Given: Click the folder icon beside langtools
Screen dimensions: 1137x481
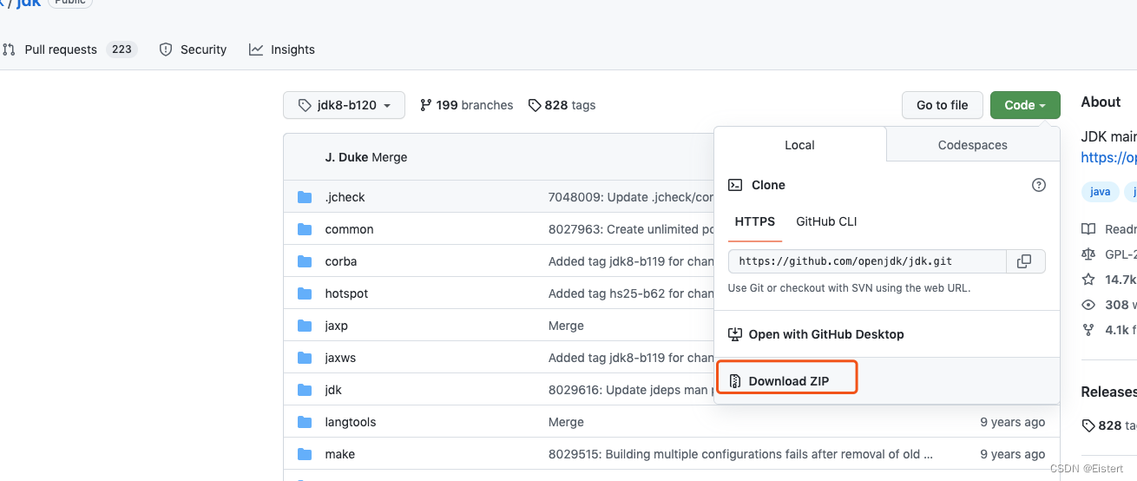Looking at the screenshot, I should [305, 422].
